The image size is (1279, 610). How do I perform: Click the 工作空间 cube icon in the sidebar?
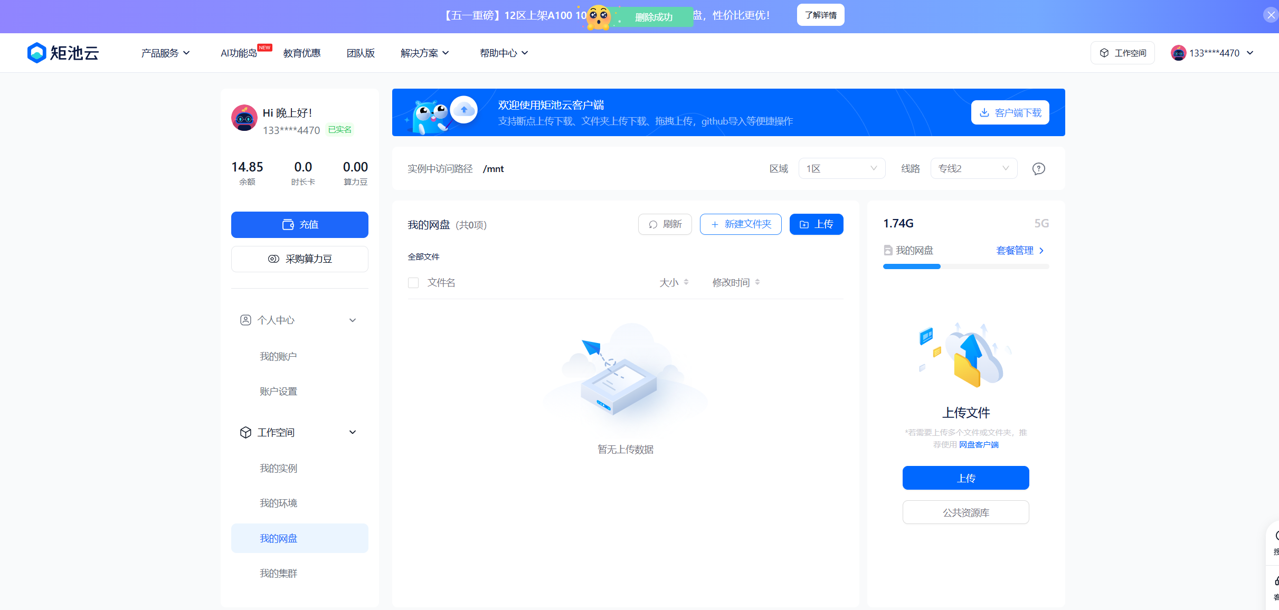245,433
